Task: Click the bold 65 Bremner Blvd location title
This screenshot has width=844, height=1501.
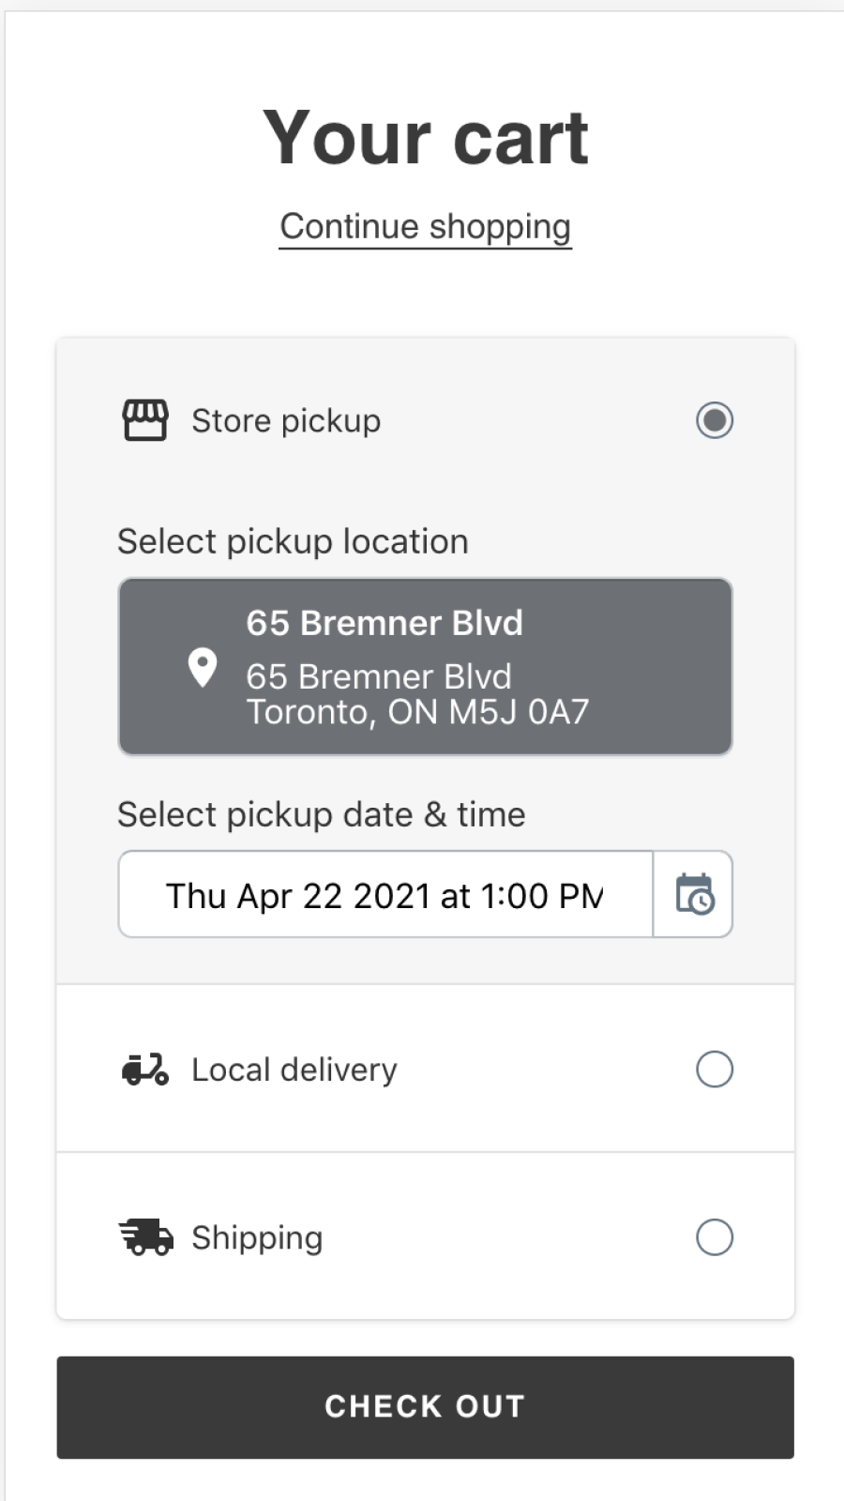Action: tap(384, 623)
